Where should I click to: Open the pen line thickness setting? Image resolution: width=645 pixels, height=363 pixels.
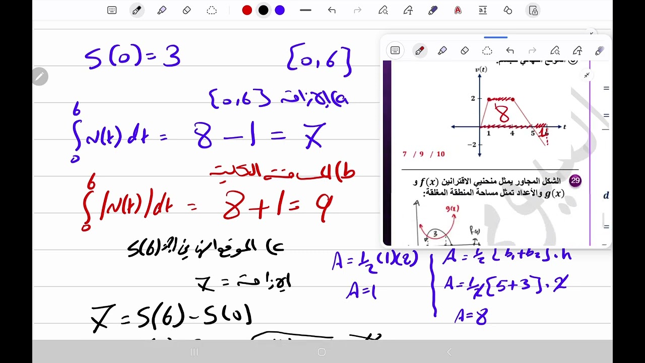305,10
